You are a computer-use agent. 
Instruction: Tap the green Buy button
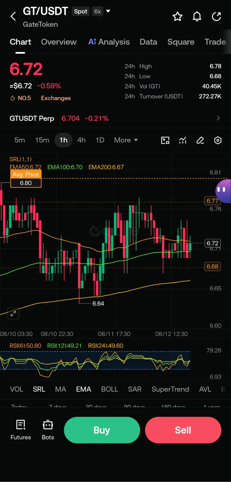tap(102, 430)
